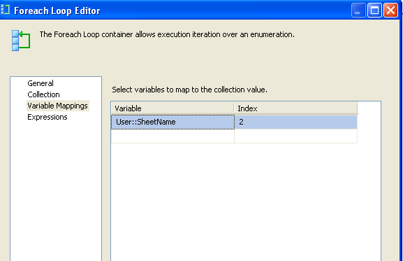Click divider between Variable and Index headers
403x261 pixels.
point(234,108)
